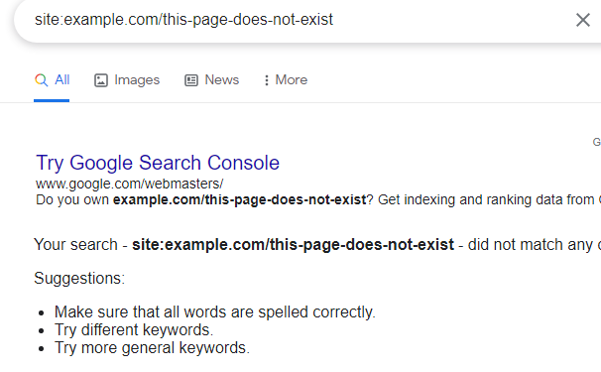This screenshot has height=372, width=601.
Task: Click the newspaper icon beside News
Action: pos(191,80)
